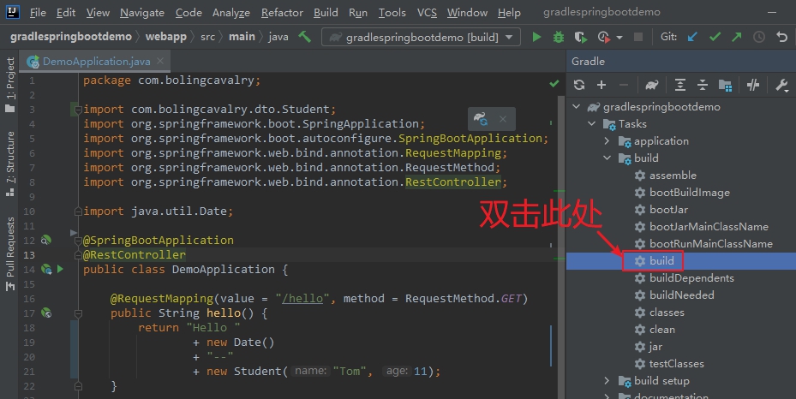The width and height of the screenshot is (796, 399).
Task: Open Gradle build tool settings wrench
Action: pyautogui.click(x=781, y=85)
